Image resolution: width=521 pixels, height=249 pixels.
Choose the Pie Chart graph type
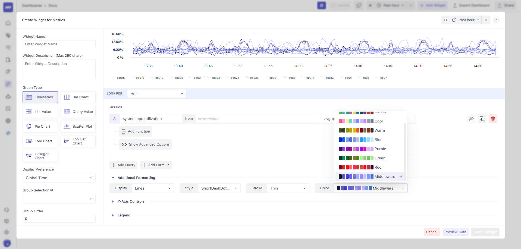40,126
